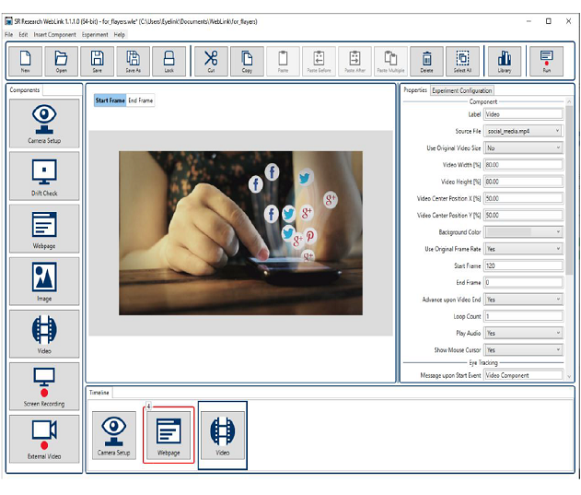
Task: Click the Paste After toolbar icon
Action: [355, 61]
